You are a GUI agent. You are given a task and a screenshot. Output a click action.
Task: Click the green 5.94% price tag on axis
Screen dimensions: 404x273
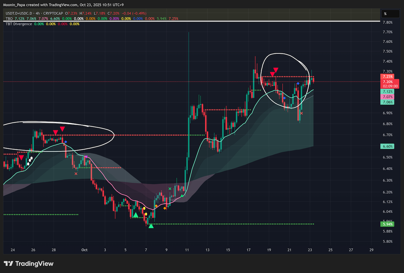388,224
